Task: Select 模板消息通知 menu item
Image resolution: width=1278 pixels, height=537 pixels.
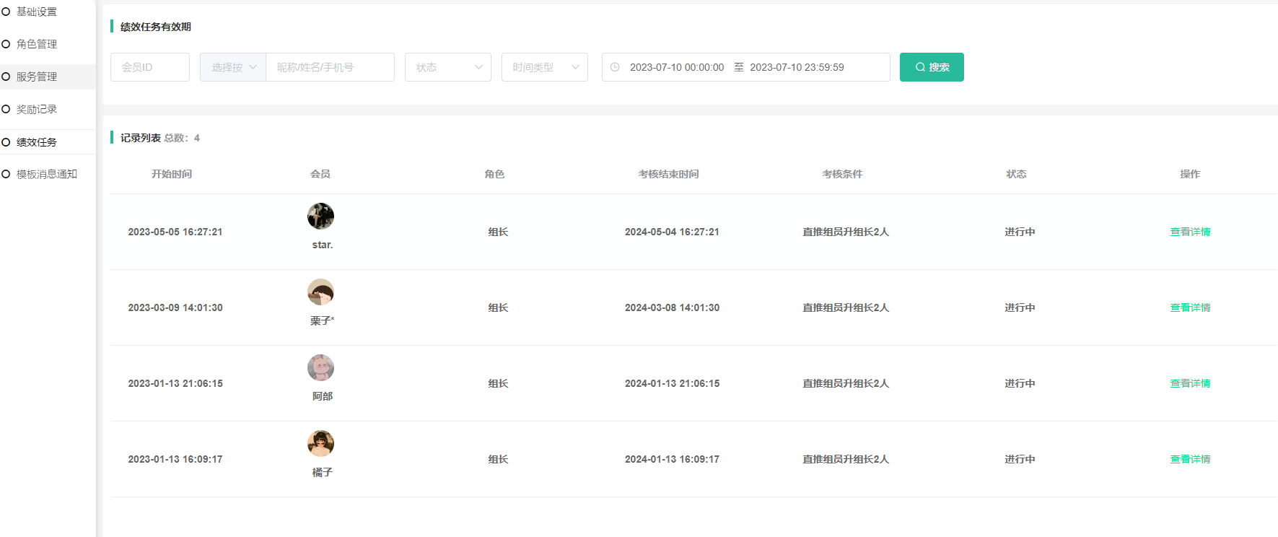Action: tap(46, 174)
